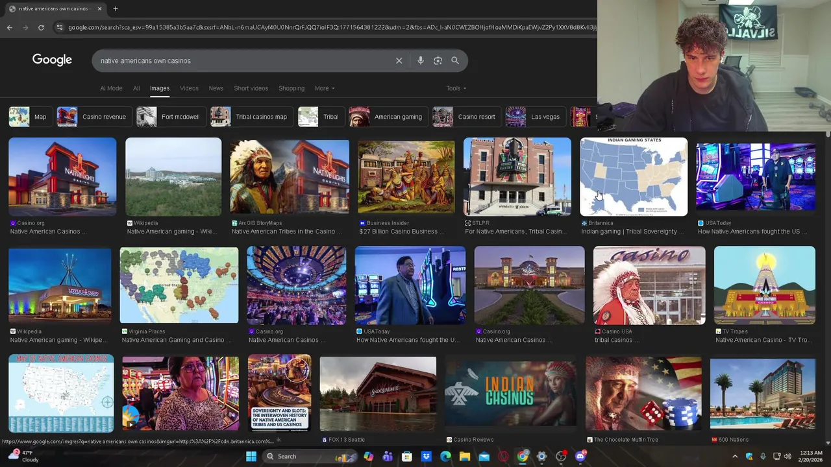Expand the Tools dropdown
The width and height of the screenshot is (831, 467).
(x=456, y=88)
